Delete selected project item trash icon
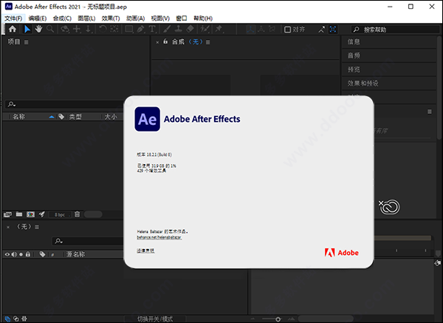This screenshot has height=323, width=443. [x=77, y=214]
